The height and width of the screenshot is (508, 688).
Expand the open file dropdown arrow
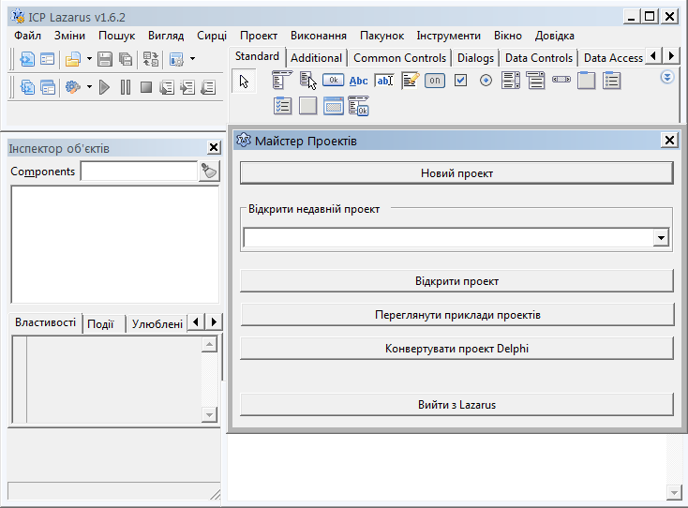coord(89,59)
